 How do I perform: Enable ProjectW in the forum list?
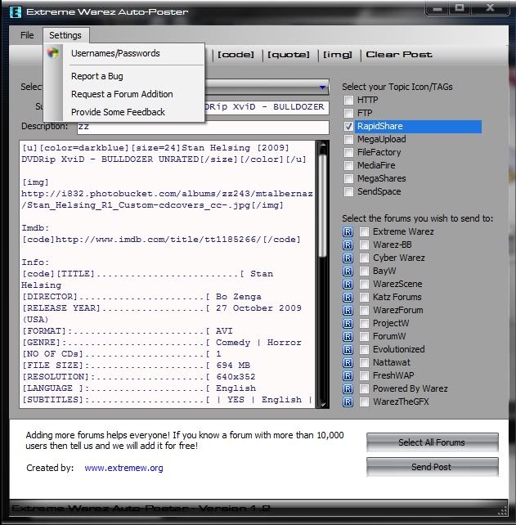[x=365, y=323]
